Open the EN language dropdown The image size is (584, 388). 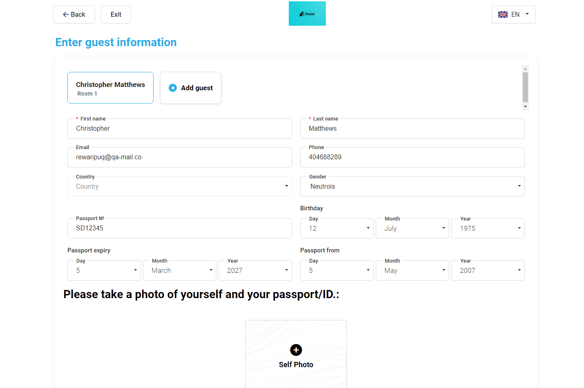pos(514,14)
